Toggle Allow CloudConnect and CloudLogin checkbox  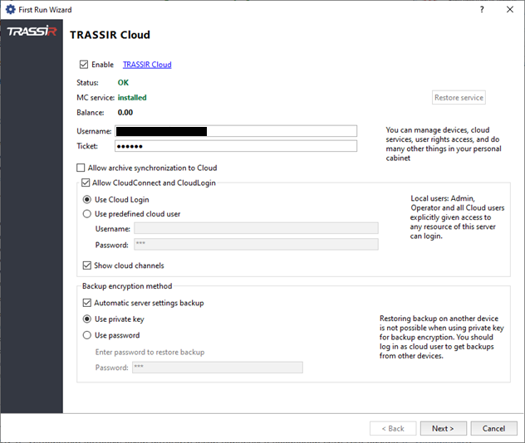coord(86,183)
